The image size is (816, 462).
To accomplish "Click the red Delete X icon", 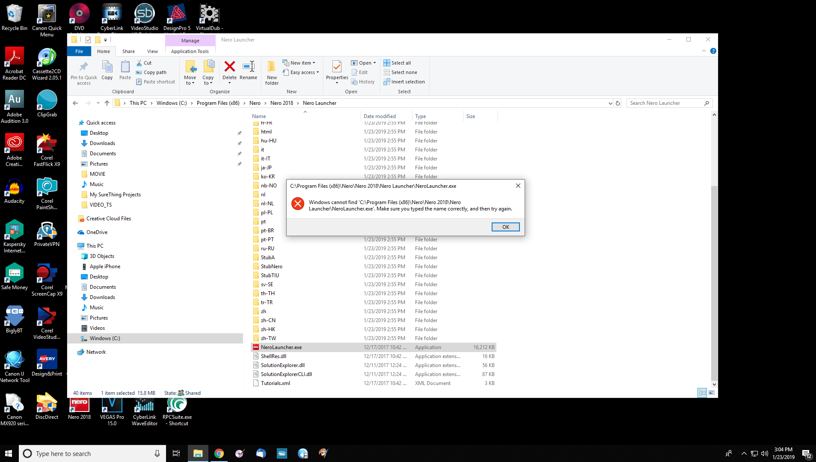I will (x=229, y=66).
